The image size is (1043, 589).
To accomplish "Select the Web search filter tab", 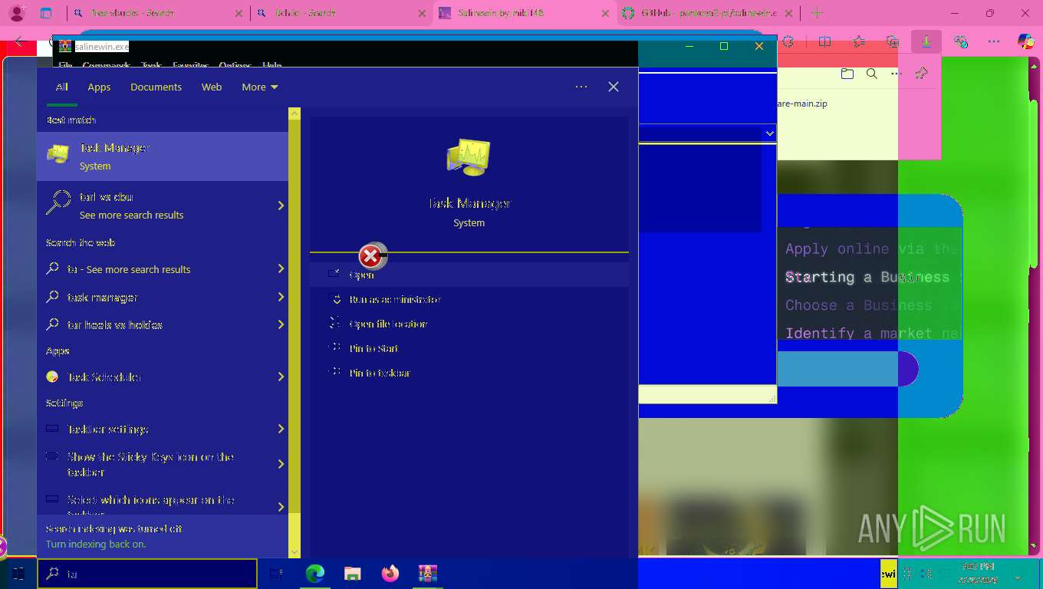I will 212,87.
